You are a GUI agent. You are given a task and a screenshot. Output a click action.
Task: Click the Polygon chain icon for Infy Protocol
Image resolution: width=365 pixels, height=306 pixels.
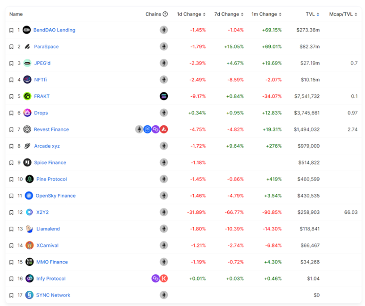point(156,279)
